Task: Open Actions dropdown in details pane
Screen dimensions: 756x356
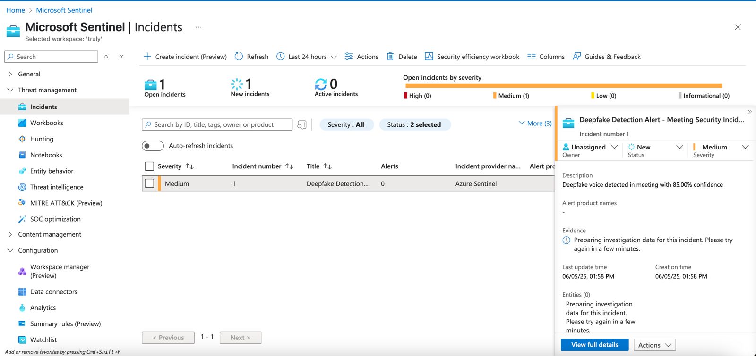Action: (x=654, y=345)
